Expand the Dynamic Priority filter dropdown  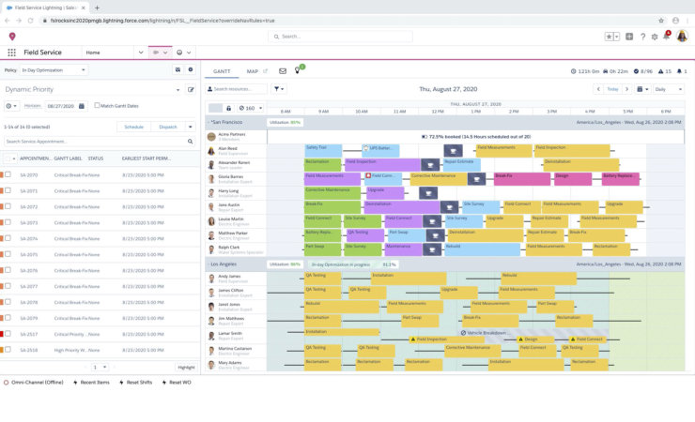point(178,90)
